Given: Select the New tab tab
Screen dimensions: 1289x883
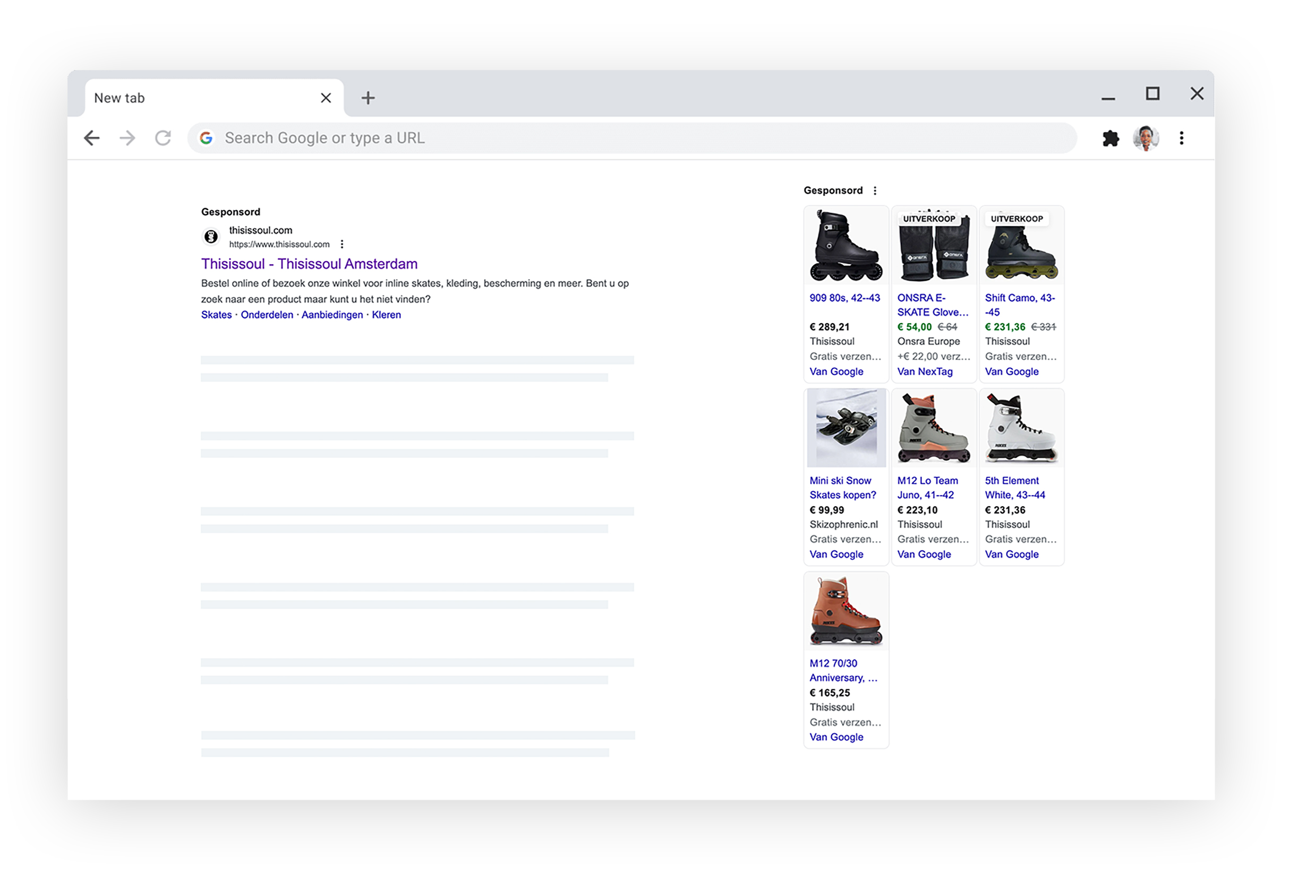Looking at the screenshot, I should click(x=214, y=98).
